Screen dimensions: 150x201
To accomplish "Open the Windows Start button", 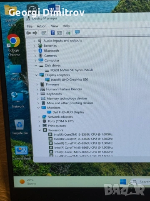I will pos(123,182).
